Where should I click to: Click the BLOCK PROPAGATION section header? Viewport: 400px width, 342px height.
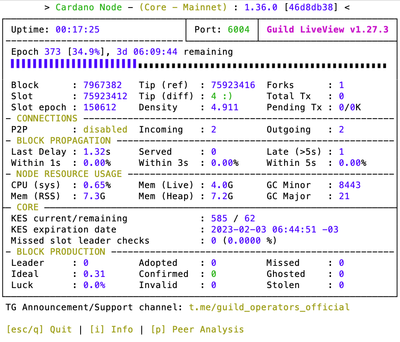(64, 140)
